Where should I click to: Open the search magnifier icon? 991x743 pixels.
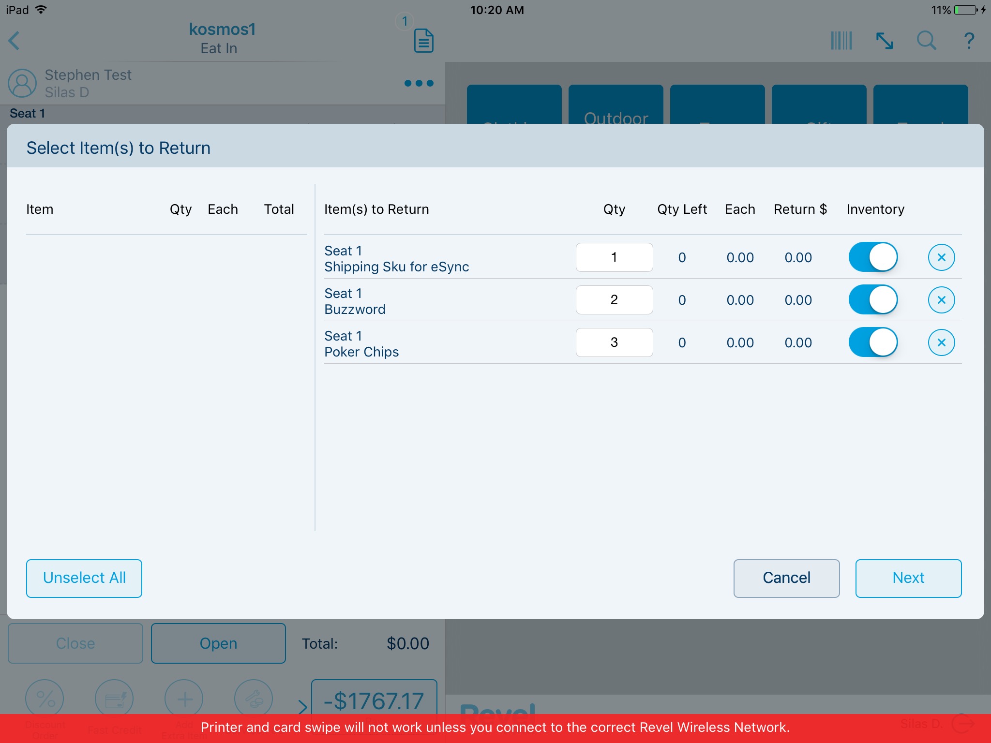[927, 41]
